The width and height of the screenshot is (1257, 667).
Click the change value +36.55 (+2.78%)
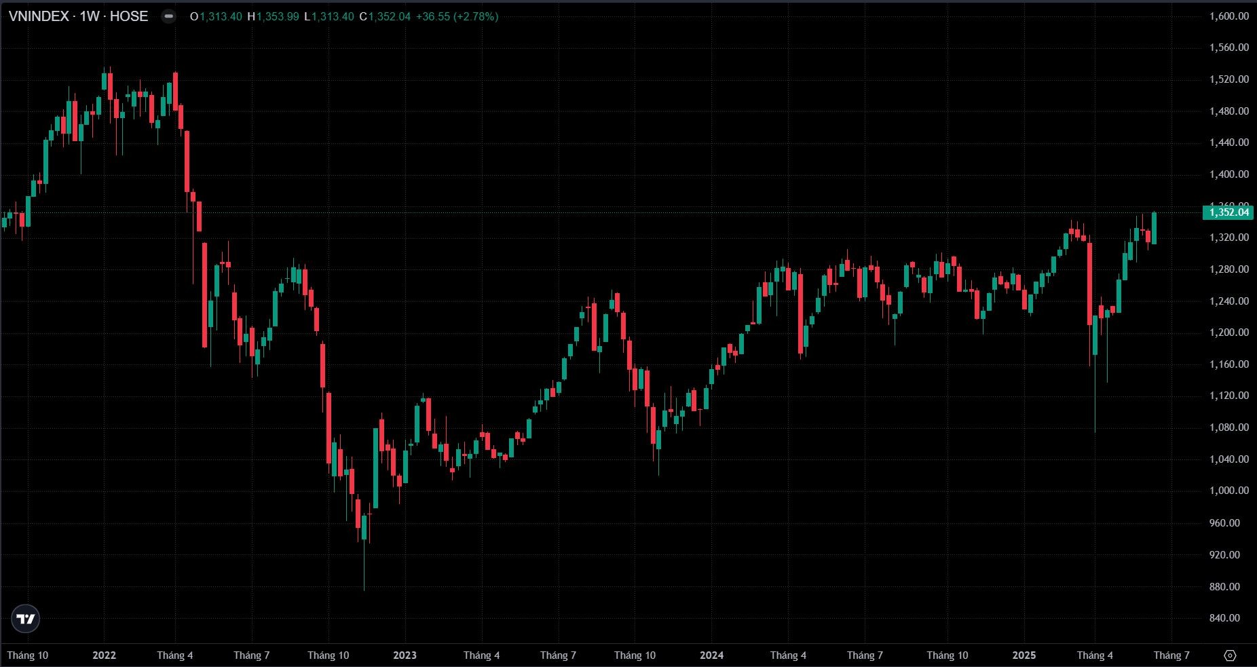(457, 16)
